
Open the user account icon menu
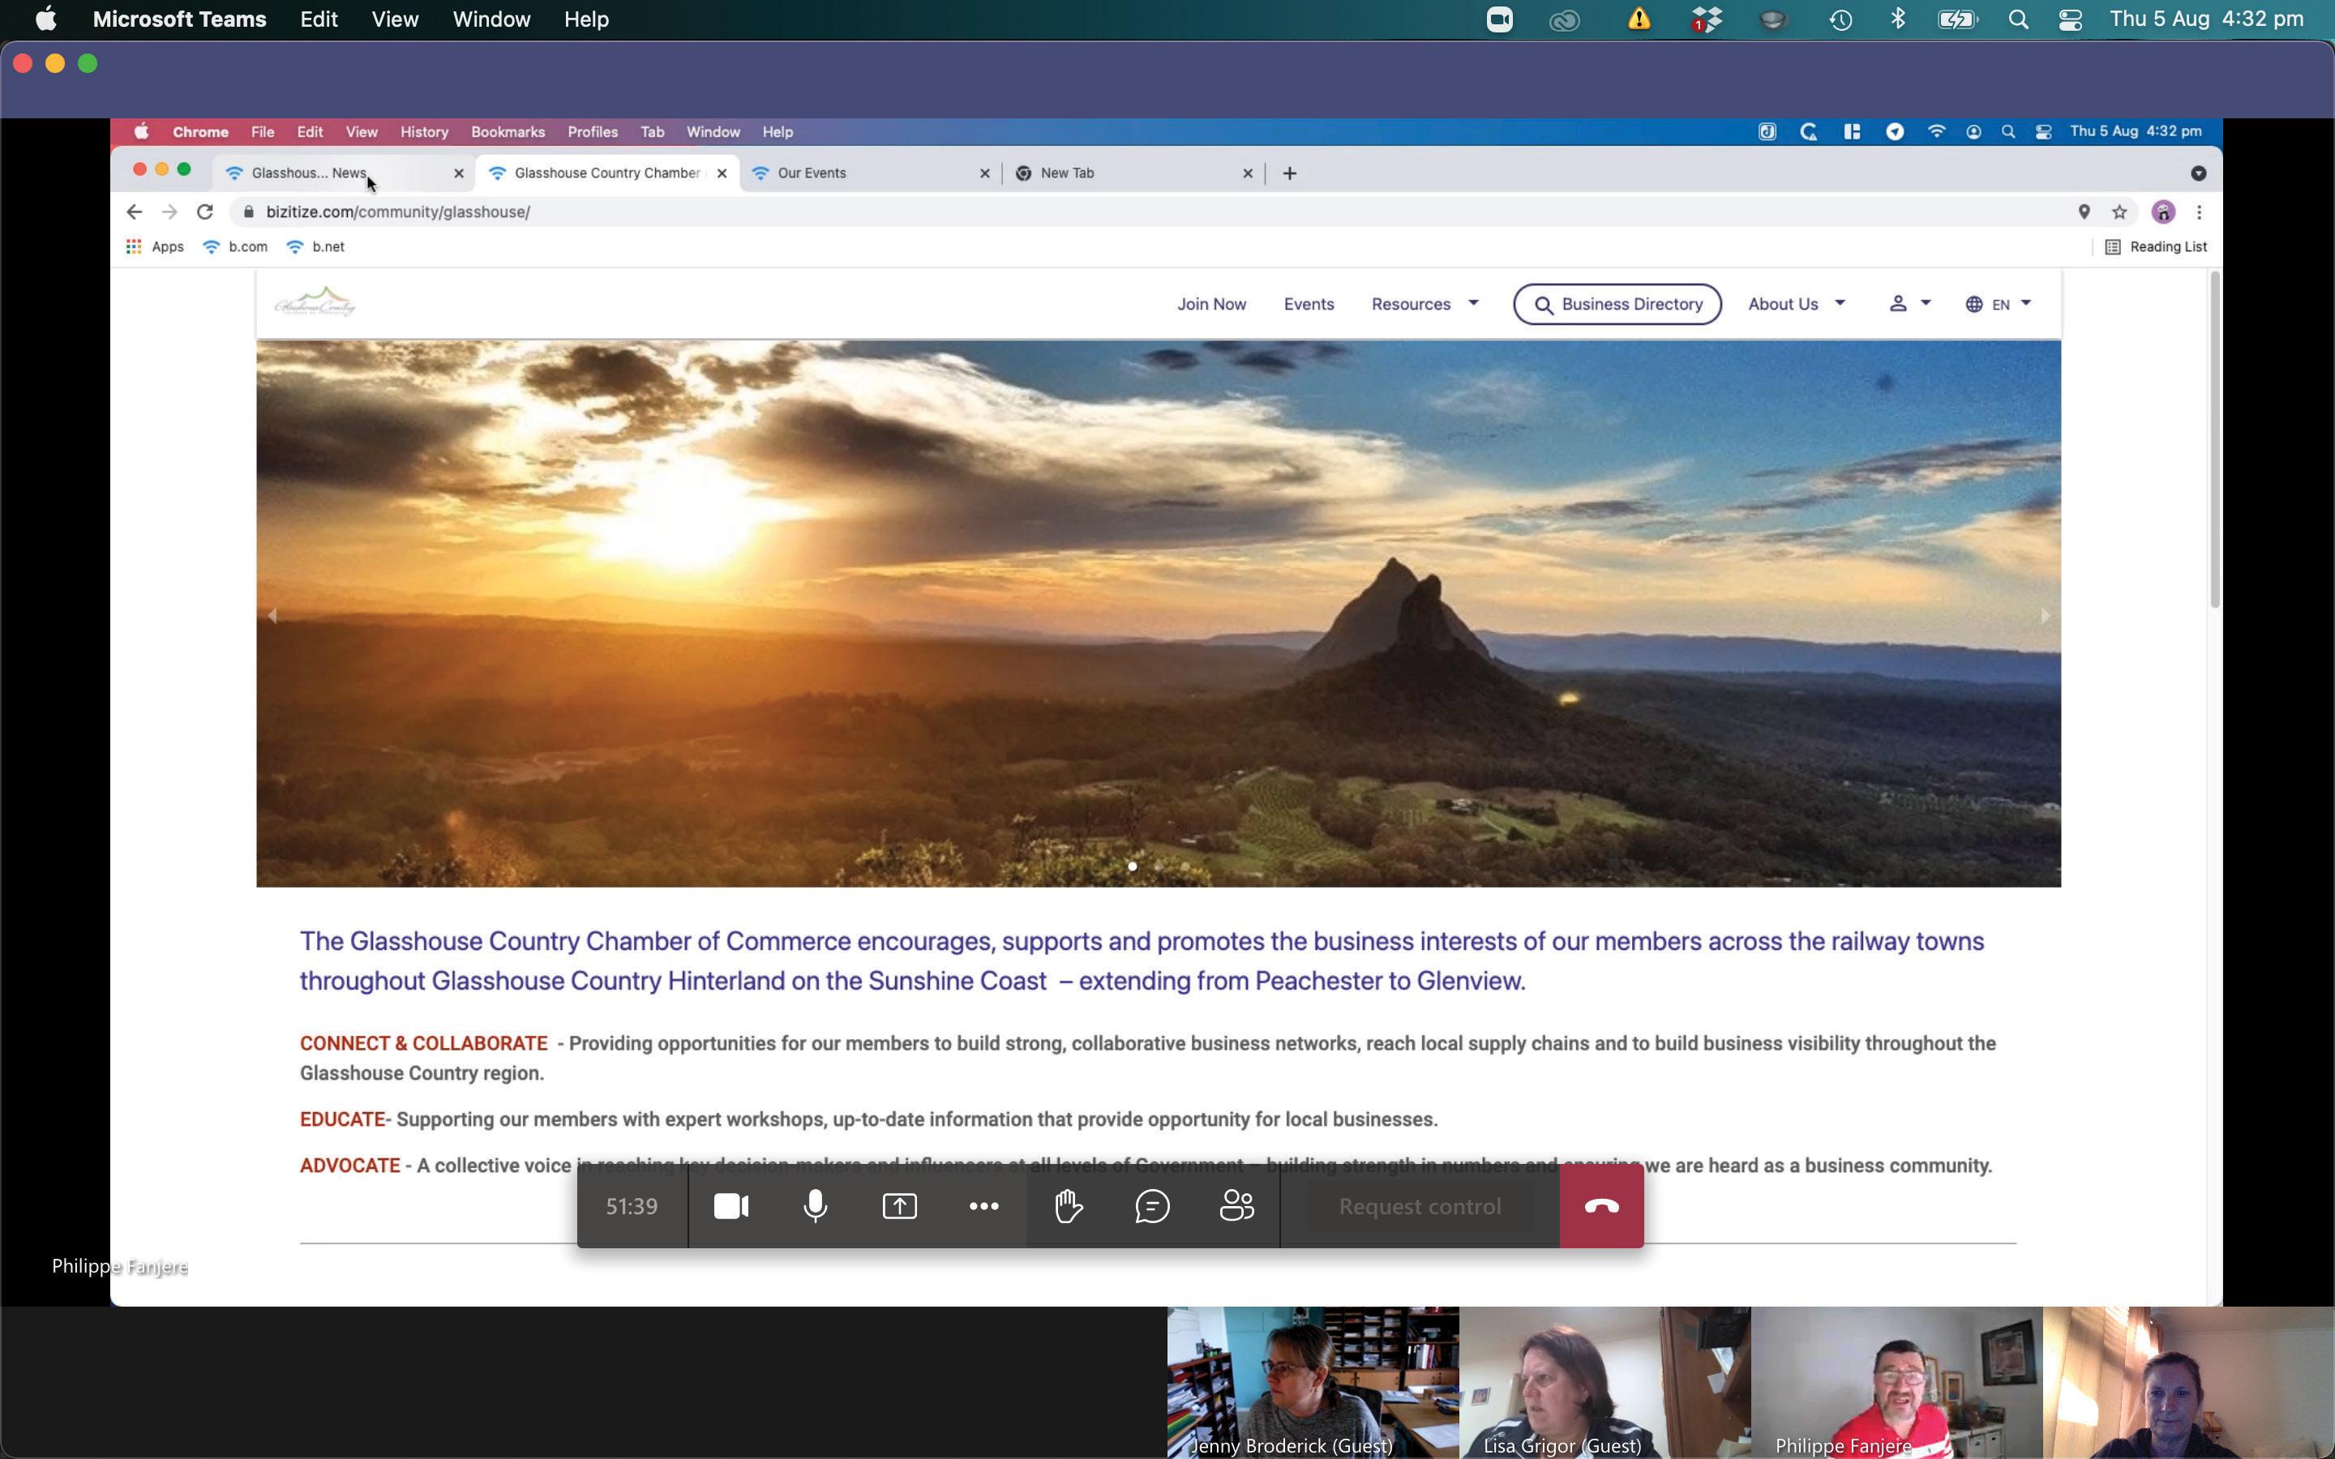coord(1909,304)
